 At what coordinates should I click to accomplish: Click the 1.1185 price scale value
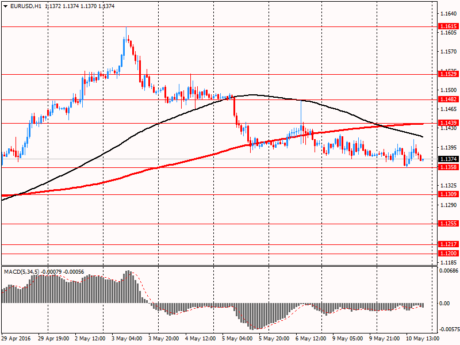[x=449, y=263]
